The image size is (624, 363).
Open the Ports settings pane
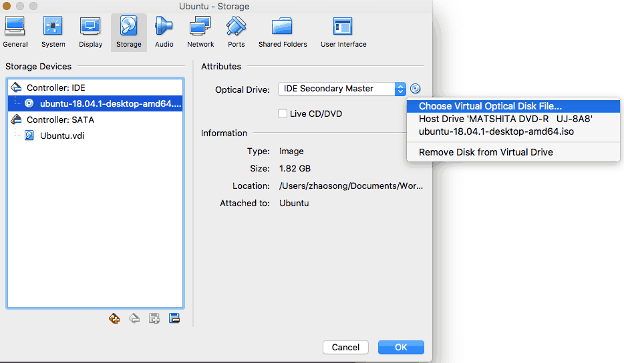click(236, 32)
